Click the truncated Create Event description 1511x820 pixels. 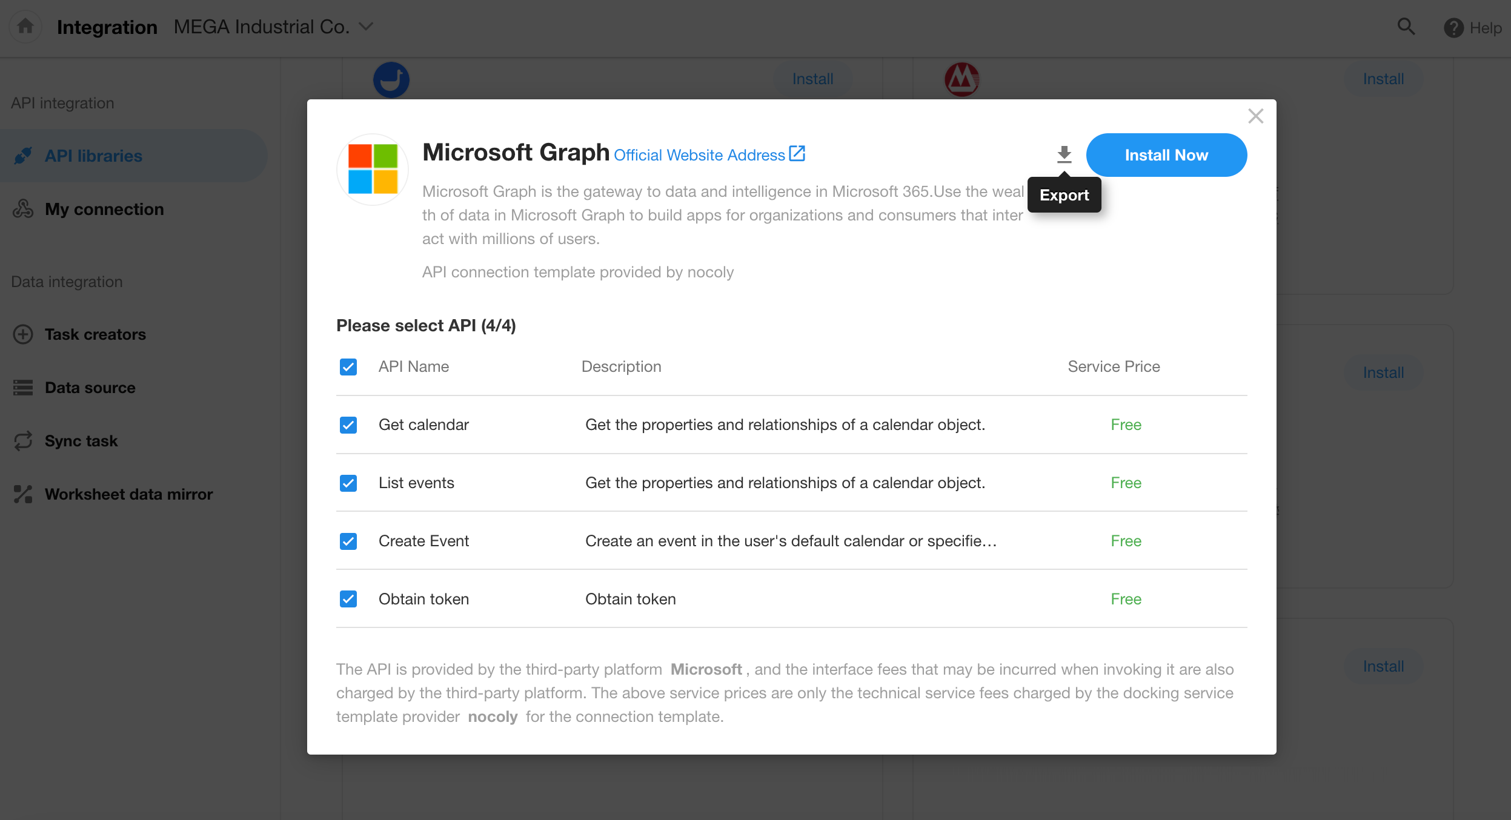click(x=791, y=541)
